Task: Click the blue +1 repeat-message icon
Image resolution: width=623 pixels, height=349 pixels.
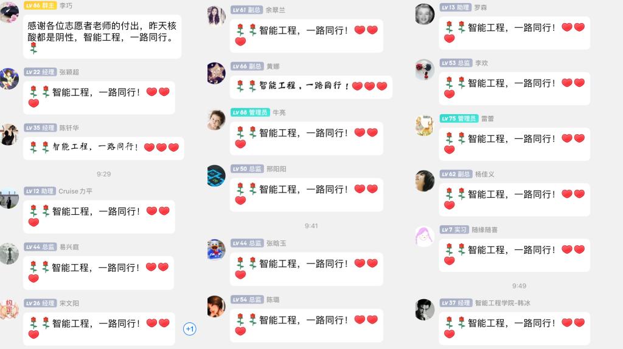Action: 190,329
